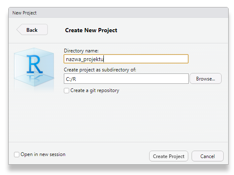Click the 'C:/R' path text
Viewport: 234px width, 175px height.
click(x=71, y=79)
